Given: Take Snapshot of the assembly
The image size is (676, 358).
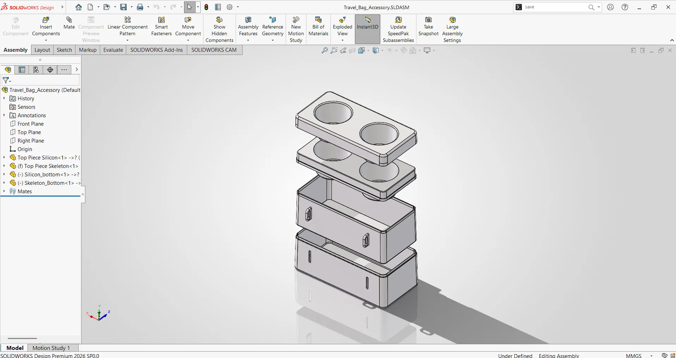Looking at the screenshot, I should 428,26.
